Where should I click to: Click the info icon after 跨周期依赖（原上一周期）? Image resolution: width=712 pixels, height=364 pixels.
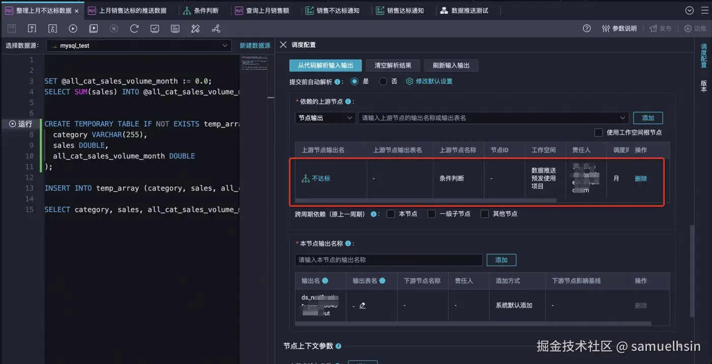click(374, 214)
